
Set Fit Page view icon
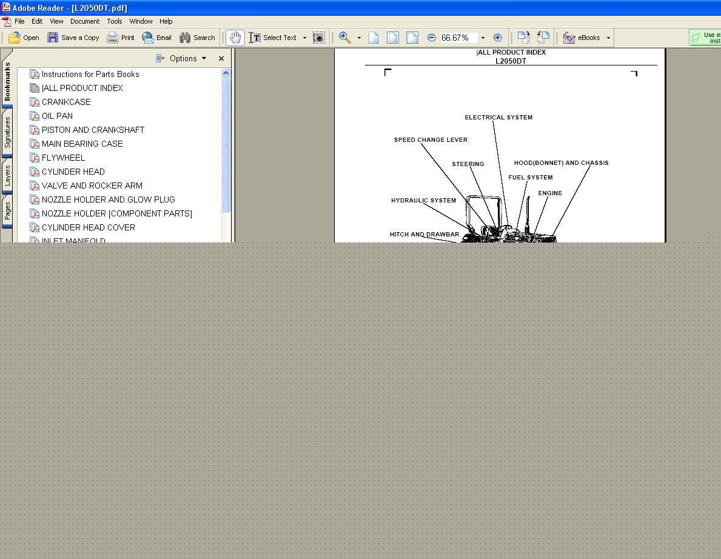[x=393, y=38]
